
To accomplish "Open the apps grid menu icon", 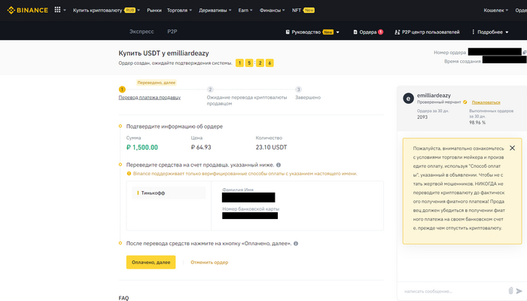I will click(x=58, y=11).
